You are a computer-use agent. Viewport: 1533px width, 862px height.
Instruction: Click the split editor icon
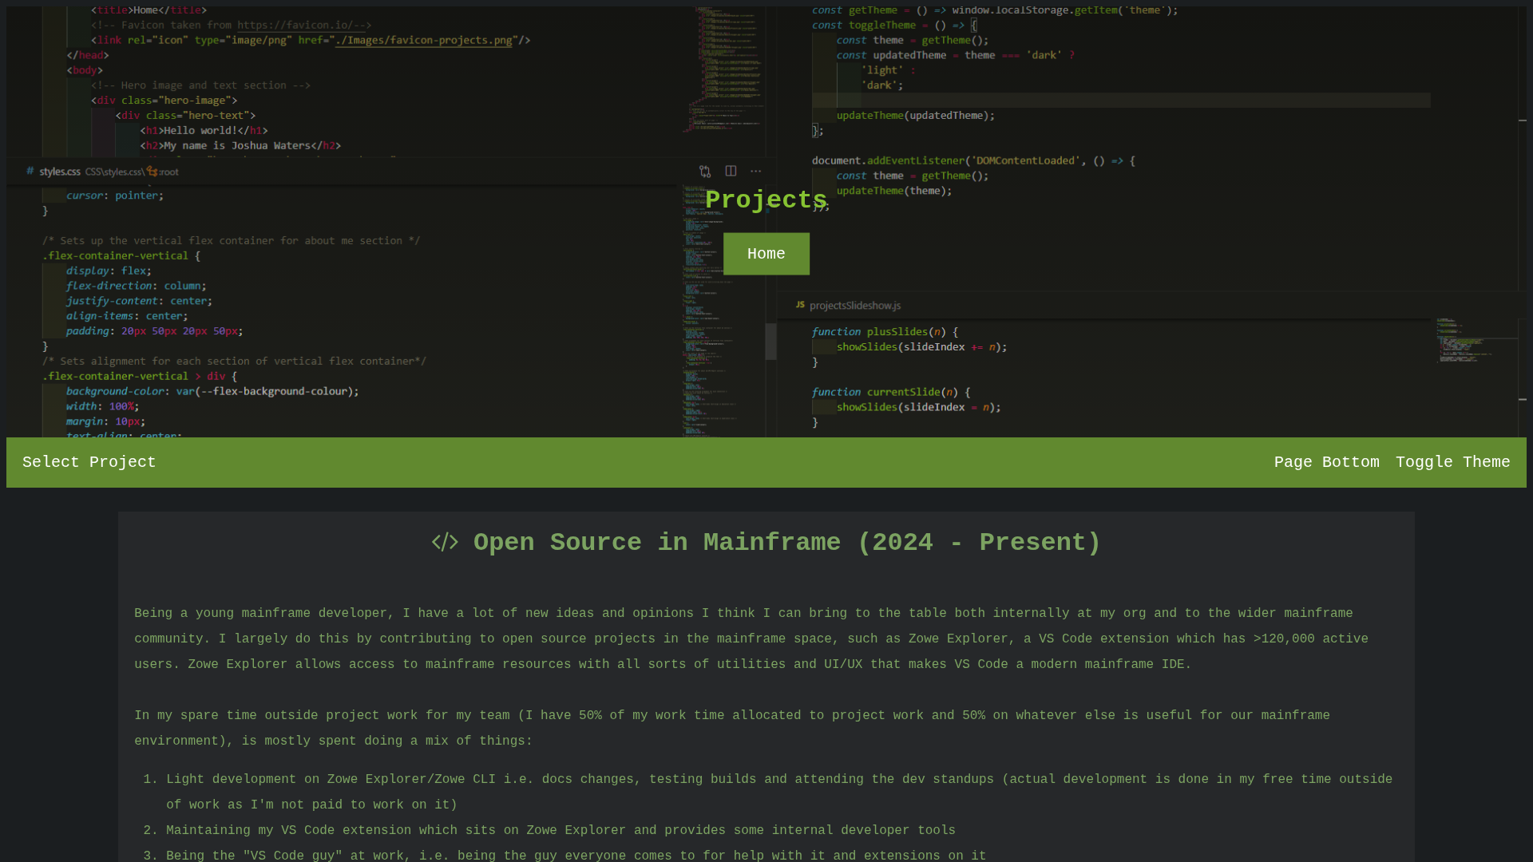(x=731, y=172)
